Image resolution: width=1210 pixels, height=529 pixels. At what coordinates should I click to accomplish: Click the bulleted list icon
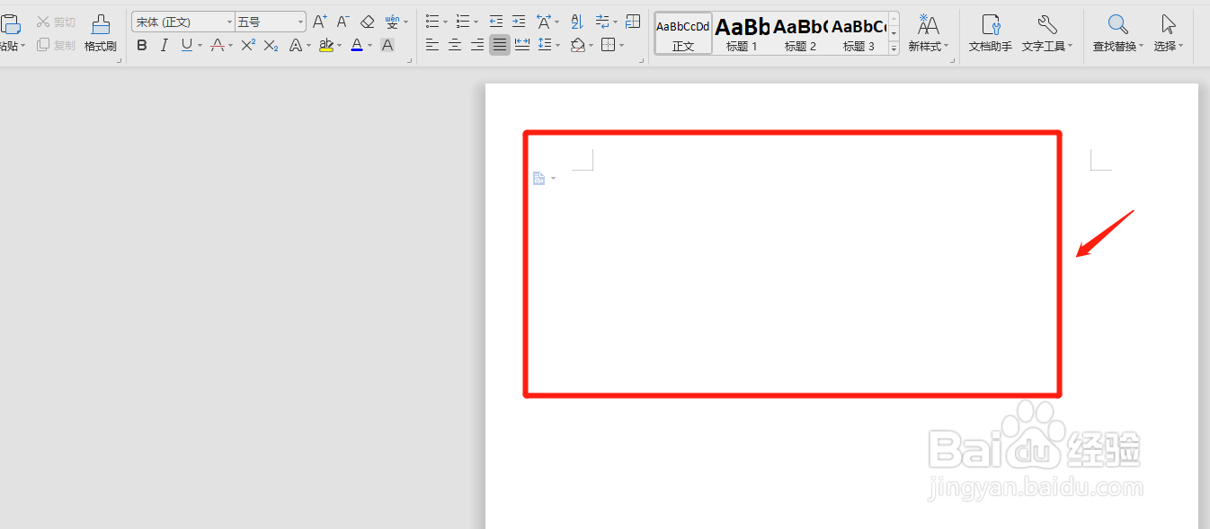click(432, 22)
